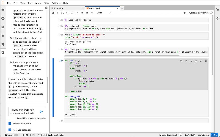Image resolution: width=220 pixels, height=137 pixels.
Task: Toggle Simple interface mode switch
Action: [x=15, y=135]
